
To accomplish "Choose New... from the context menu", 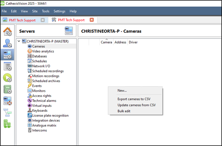I will tap(135, 91).
